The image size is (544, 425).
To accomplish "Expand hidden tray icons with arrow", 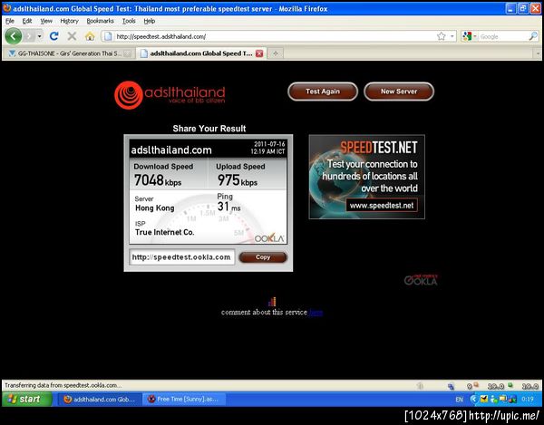I will tap(474, 399).
